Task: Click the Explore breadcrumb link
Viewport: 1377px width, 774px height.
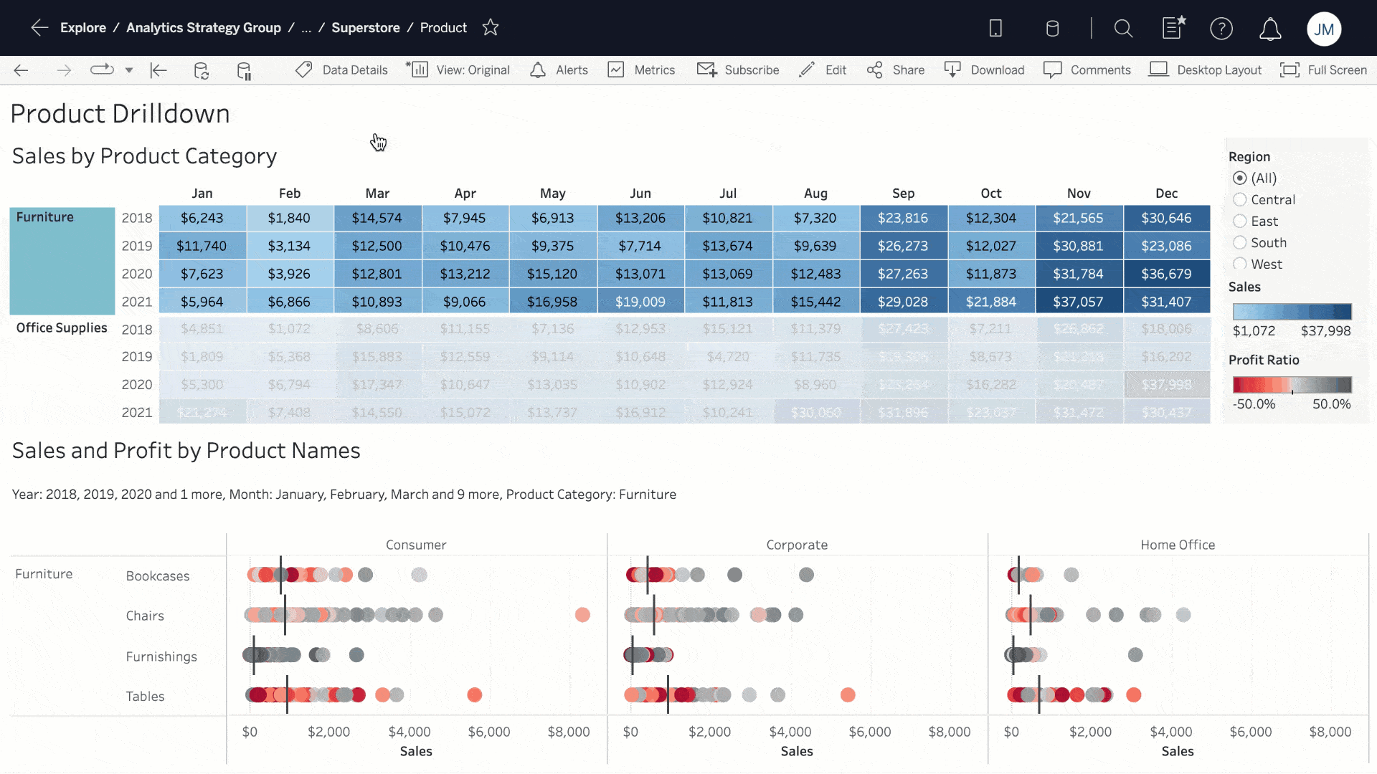Action: 83,27
